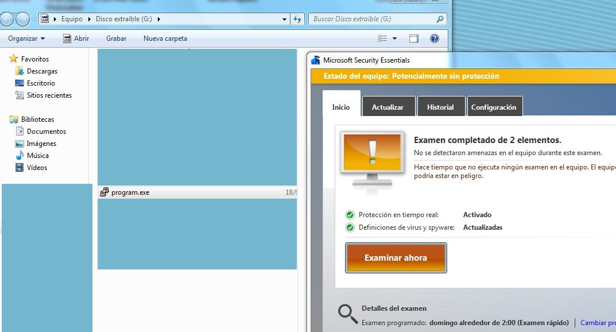
Task: Switch to the Actualizar tab
Action: point(388,107)
